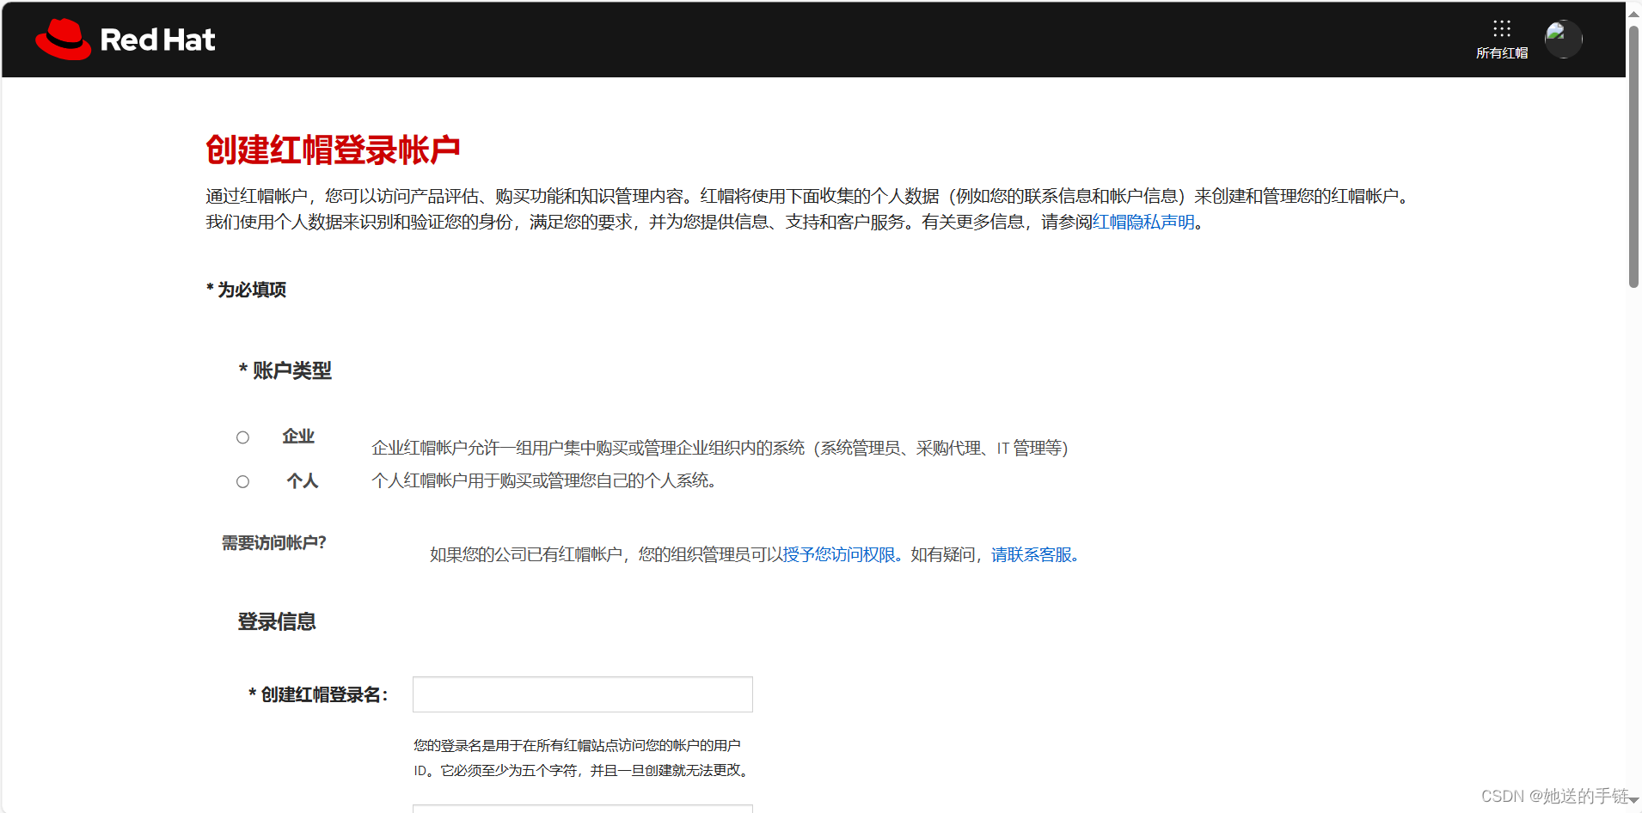1642x813 pixels.
Task: Click inside the 创建红帽登录名 input box
Action: pos(581,694)
